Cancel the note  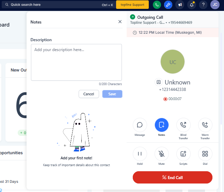tap(89, 94)
